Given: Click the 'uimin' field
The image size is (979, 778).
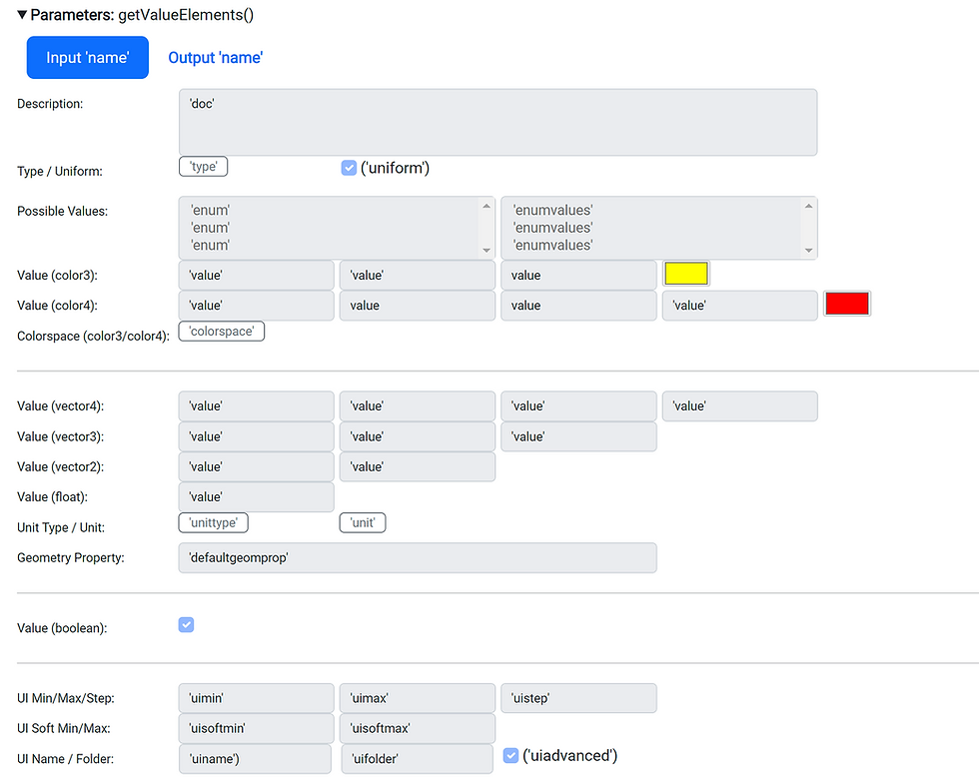Looking at the screenshot, I should point(256,698).
